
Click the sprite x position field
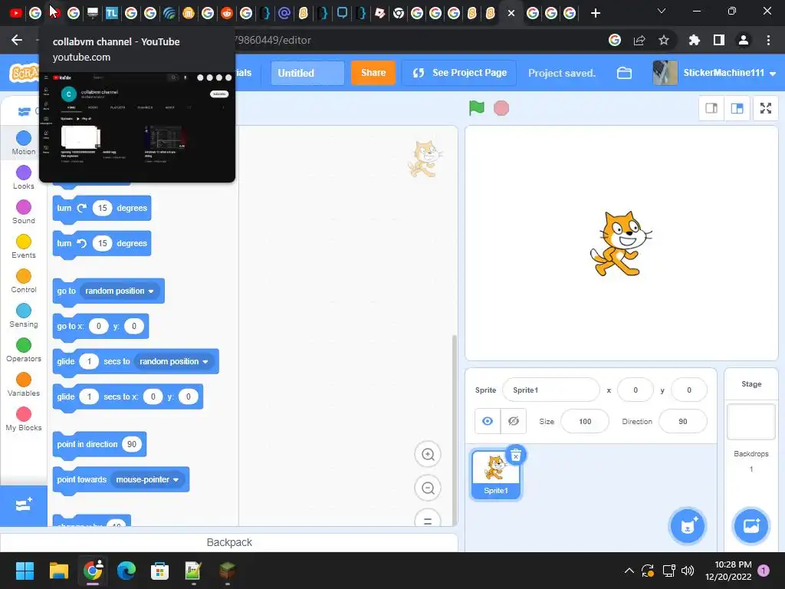tap(636, 390)
